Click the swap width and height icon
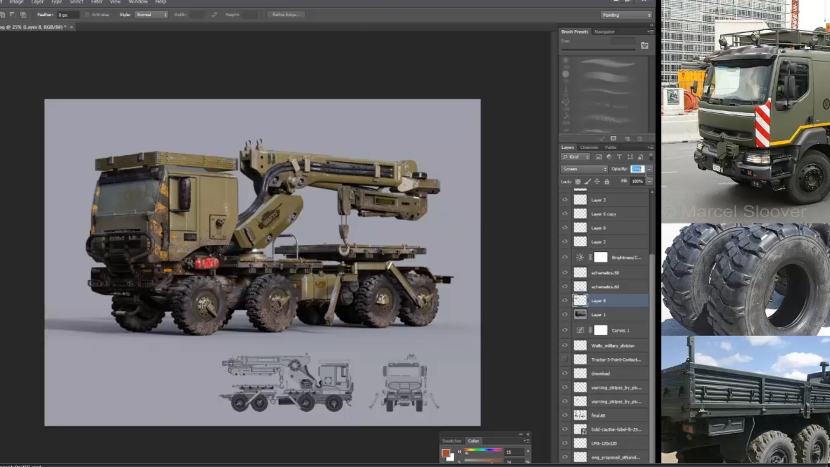 pyautogui.click(x=214, y=15)
